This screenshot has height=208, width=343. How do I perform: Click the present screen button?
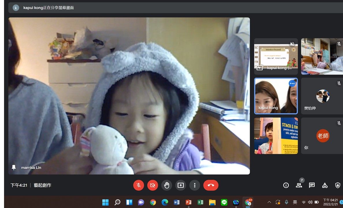pyautogui.click(x=181, y=185)
